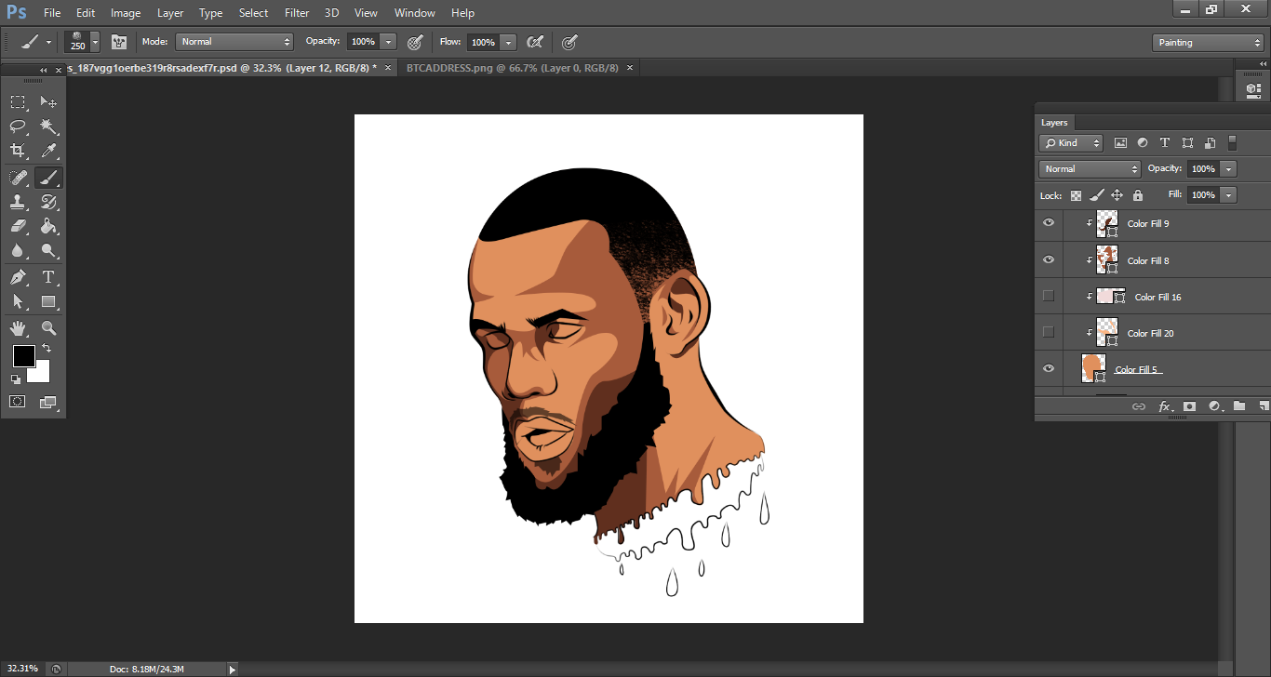Screen dimensions: 1271x677
Task: Lock layer position
Action: click(x=1117, y=195)
